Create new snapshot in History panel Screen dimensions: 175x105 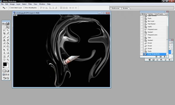pyautogui.click(x=160, y=57)
